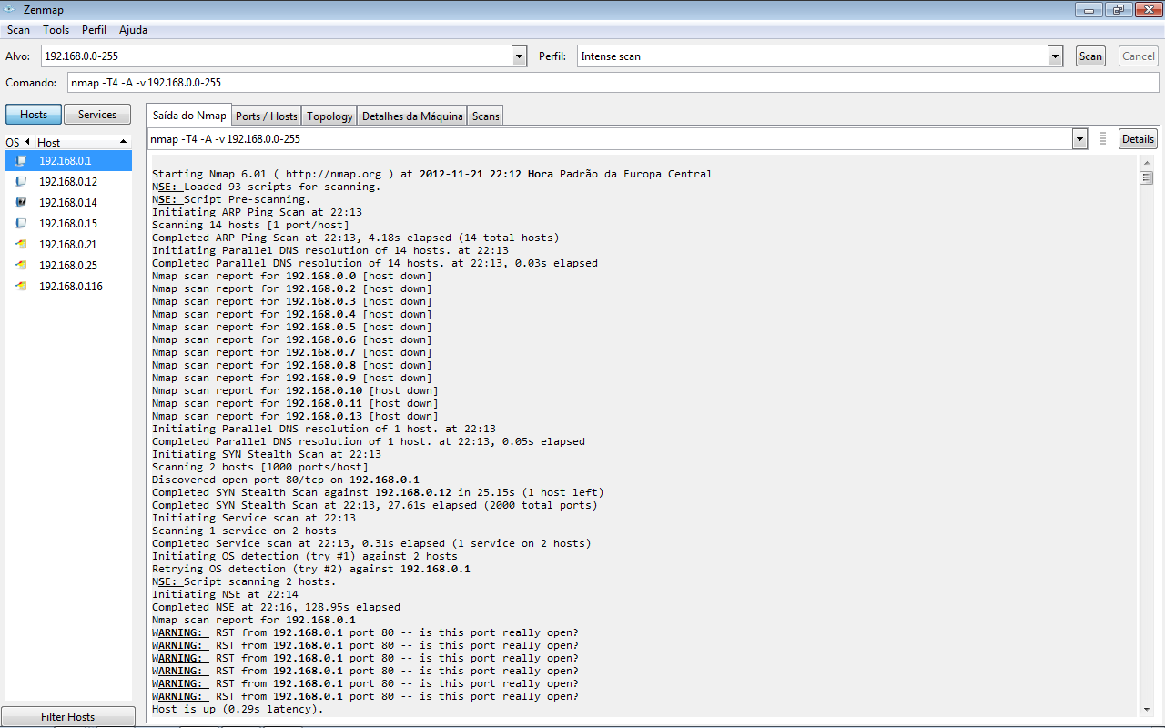This screenshot has height=728, width=1165.
Task: Click the OS icon for host 192.168.0.14
Action: (x=20, y=203)
